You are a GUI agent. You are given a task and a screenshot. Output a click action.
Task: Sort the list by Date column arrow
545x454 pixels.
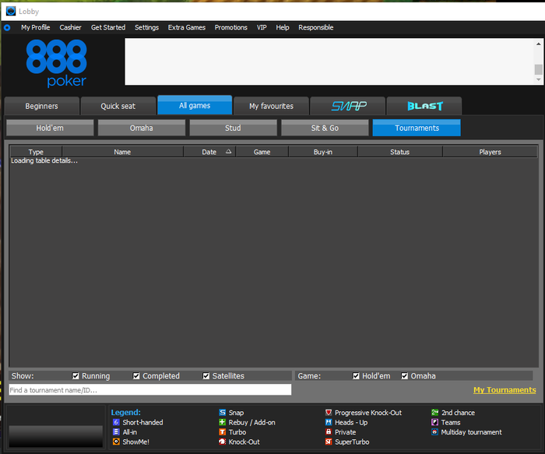(228, 152)
